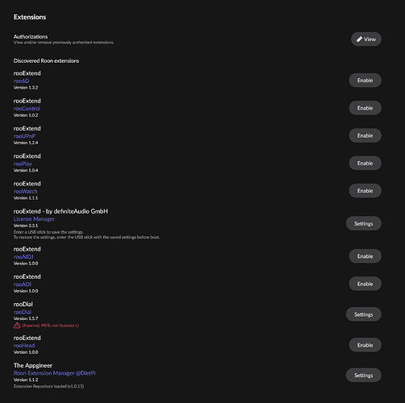Click the red warning triangle under rooDial

pos(17,326)
